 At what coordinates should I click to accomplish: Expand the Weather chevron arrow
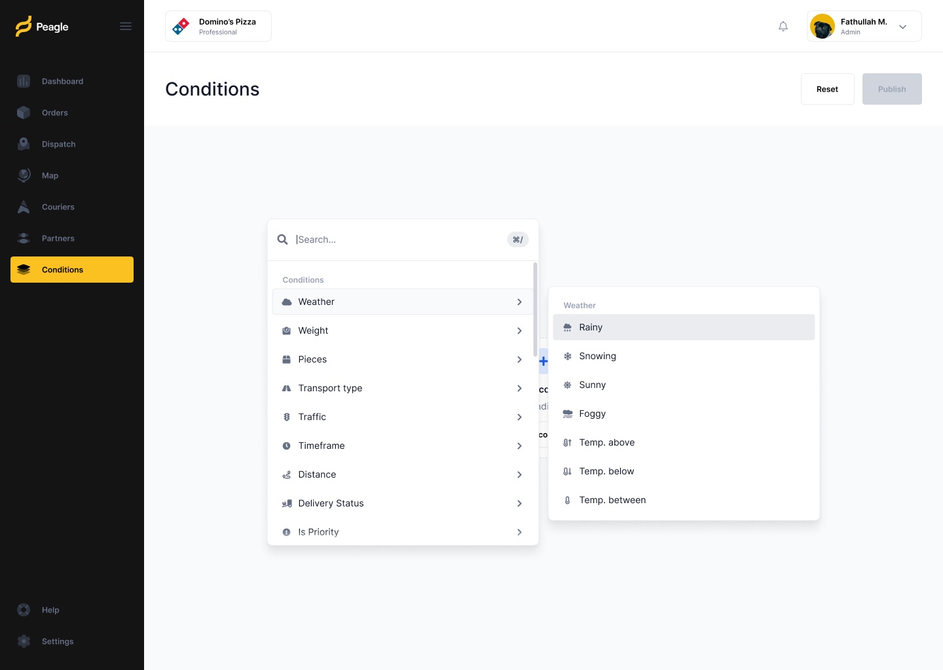pyautogui.click(x=519, y=302)
